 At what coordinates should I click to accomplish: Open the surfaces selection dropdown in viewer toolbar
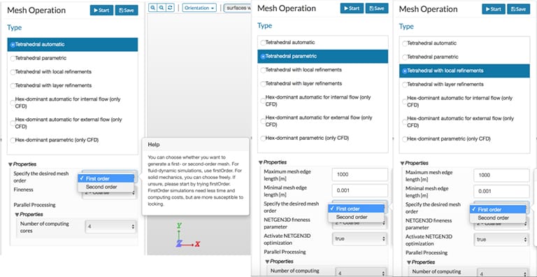[x=238, y=8]
